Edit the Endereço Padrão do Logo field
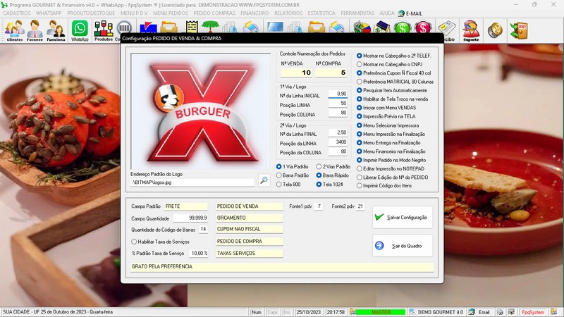Viewport: 564px width, 317px height. coord(192,182)
